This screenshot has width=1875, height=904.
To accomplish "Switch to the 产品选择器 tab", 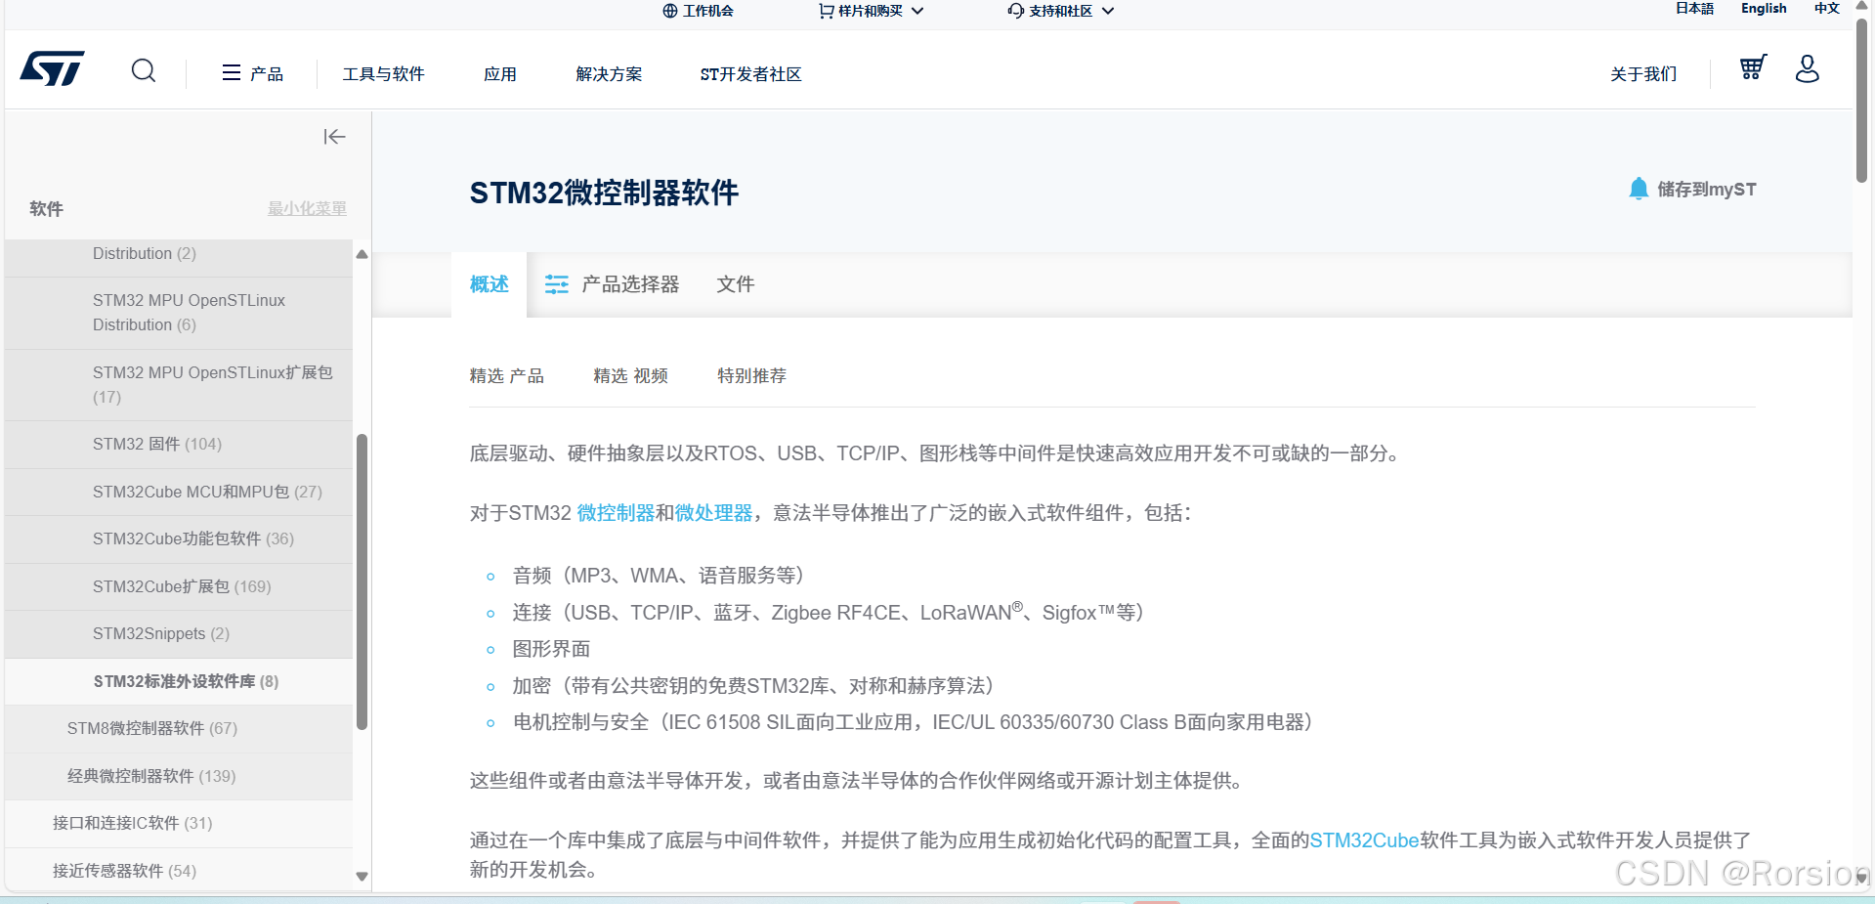I will click(x=612, y=284).
